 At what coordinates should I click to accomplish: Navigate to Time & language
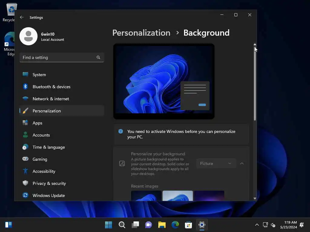click(x=49, y=147)
